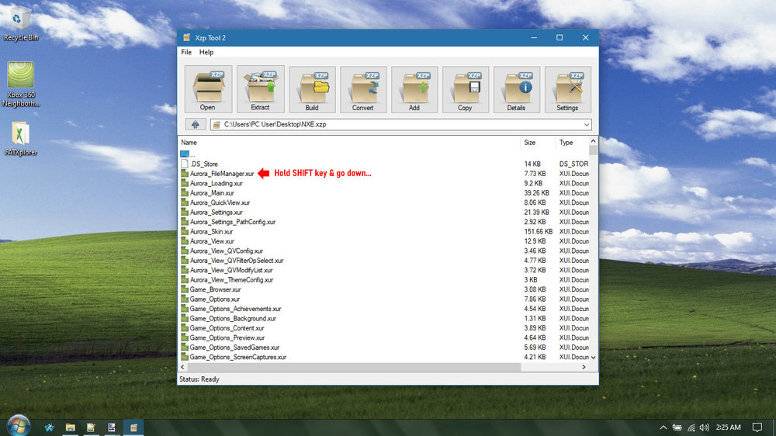Viewport: 776px width, 436px height.
Task: Select Aurora_QuickView.xur
Action: pos(220,202)
